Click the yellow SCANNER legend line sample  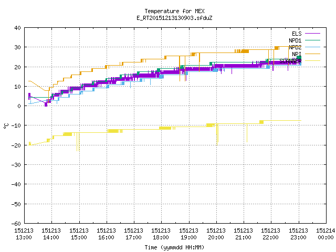(x=312, y=61)
